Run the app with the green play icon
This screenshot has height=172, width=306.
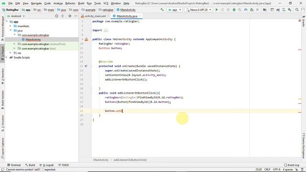(217, 10)
